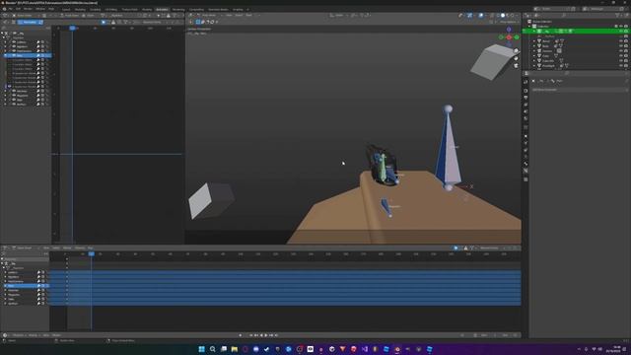The width and height of the screenshot is (631, 355).
Task: Toggle camera view gizmo icon in viewport
Action: point(516,65)
